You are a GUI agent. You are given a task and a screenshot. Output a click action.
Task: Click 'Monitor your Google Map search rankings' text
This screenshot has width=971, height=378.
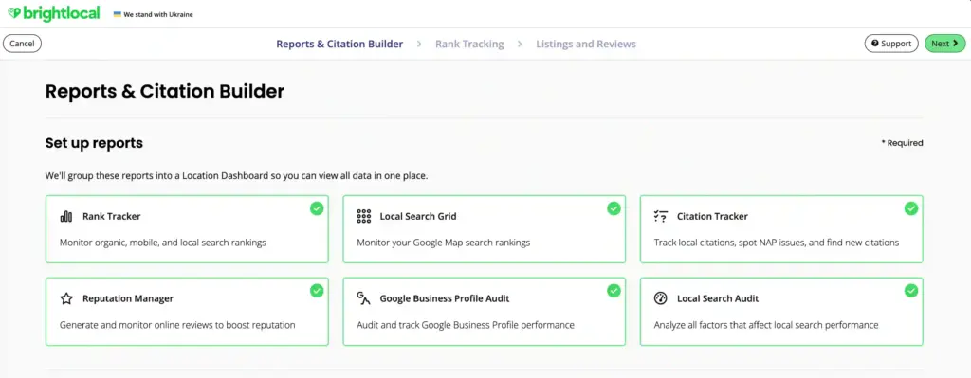click(444, 243)
